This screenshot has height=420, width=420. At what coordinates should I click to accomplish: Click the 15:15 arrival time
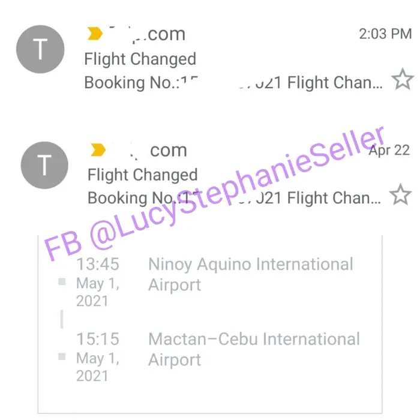[98, 339]
